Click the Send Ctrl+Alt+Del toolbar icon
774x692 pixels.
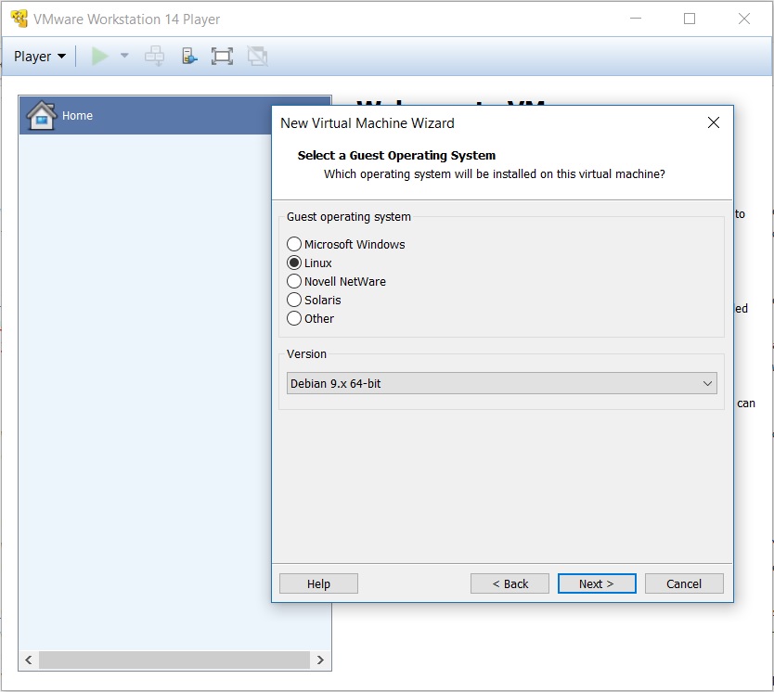pos(154,57)
